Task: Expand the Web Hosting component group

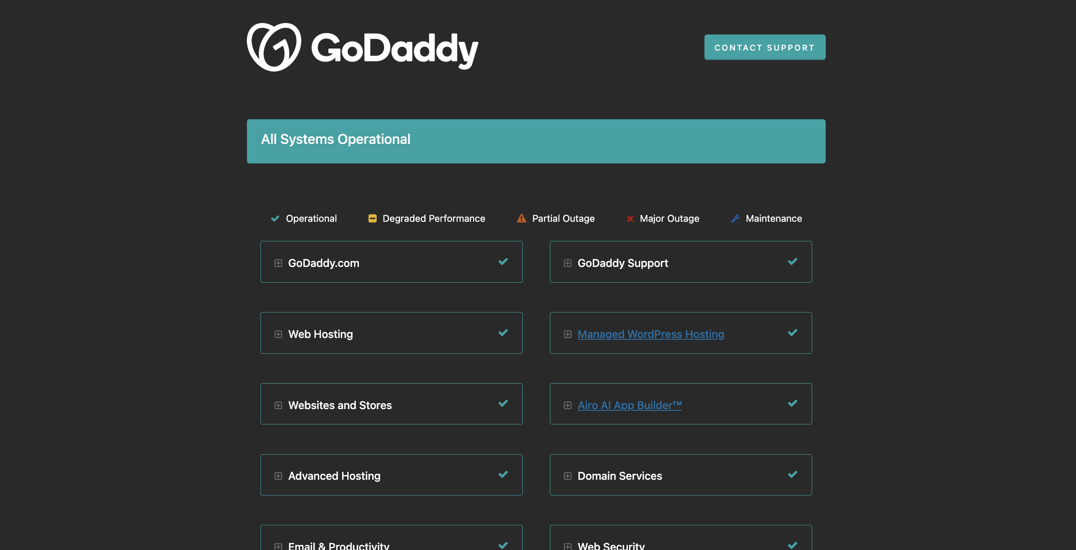Action: 278,334
